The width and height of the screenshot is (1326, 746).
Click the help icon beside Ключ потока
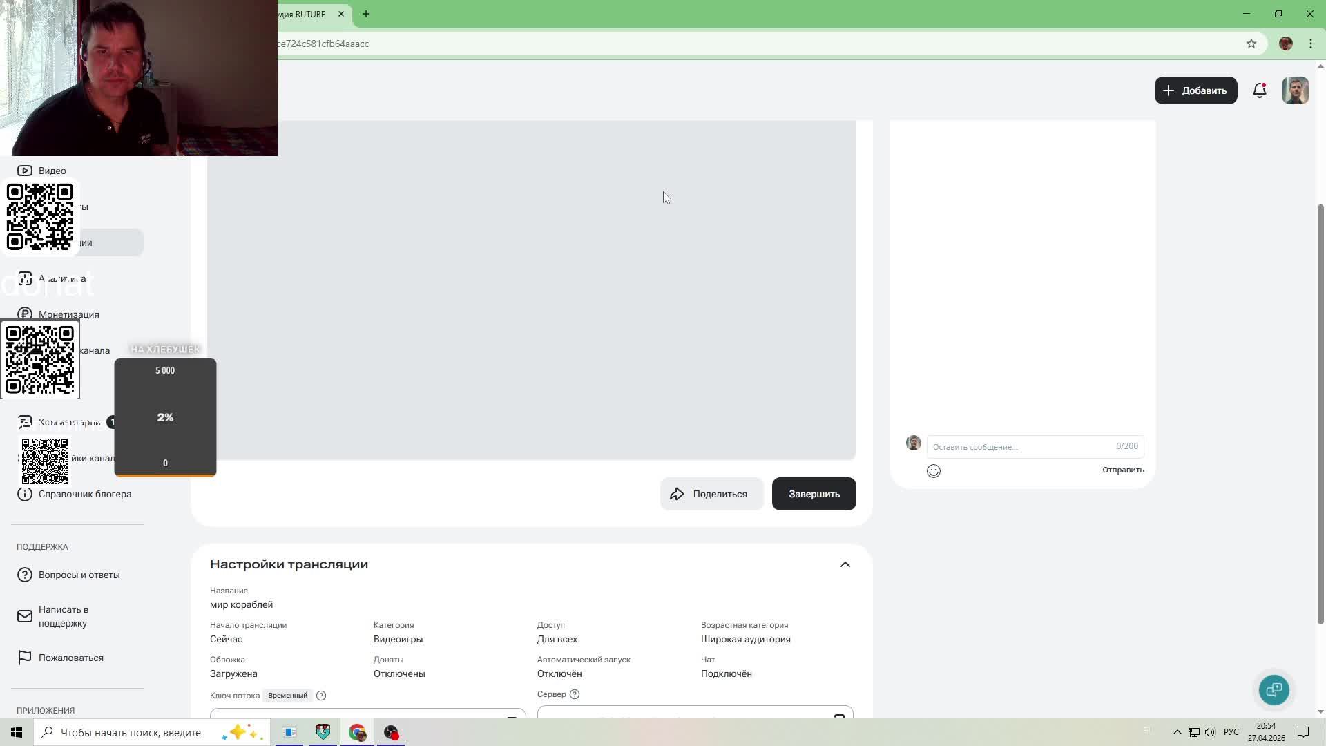point(321,696)
